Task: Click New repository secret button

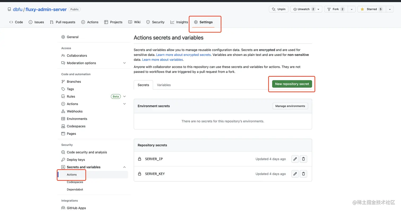Action: 292,84
